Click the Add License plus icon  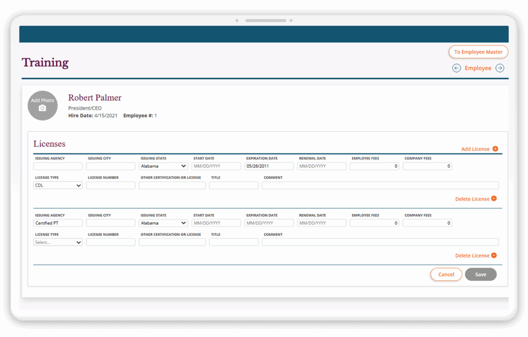[x=494, y=149]
